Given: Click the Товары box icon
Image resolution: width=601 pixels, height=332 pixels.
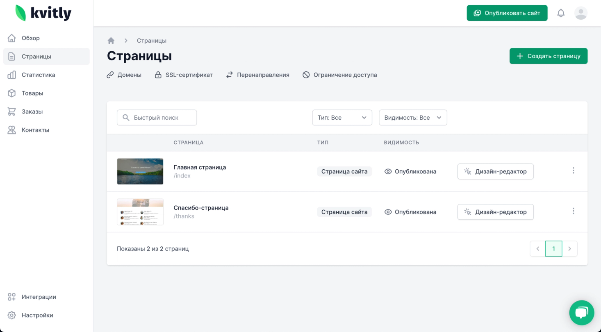Looking at the screenshot, I should click(12, 93).
